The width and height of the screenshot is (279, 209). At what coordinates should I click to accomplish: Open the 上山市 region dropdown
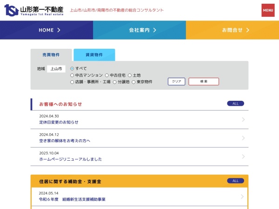(56, 69)
